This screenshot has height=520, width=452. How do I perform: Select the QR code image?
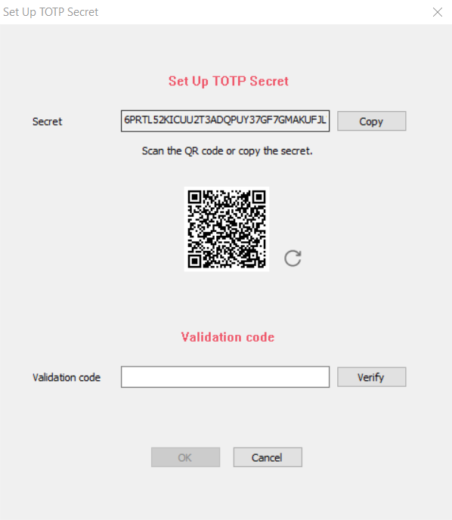227,229
